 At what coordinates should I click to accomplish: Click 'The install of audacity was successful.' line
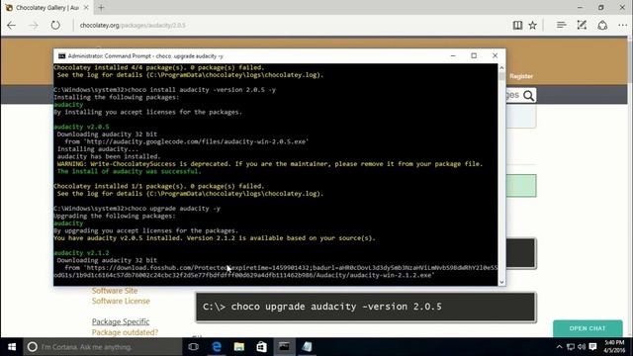tap(129, 171)
